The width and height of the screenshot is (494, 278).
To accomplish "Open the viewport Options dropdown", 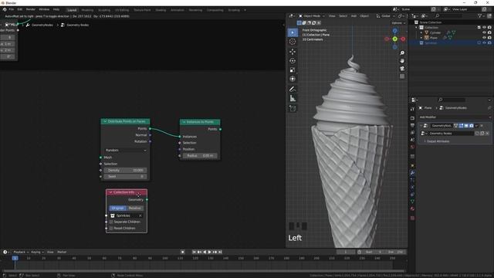I will pos(398,23).
